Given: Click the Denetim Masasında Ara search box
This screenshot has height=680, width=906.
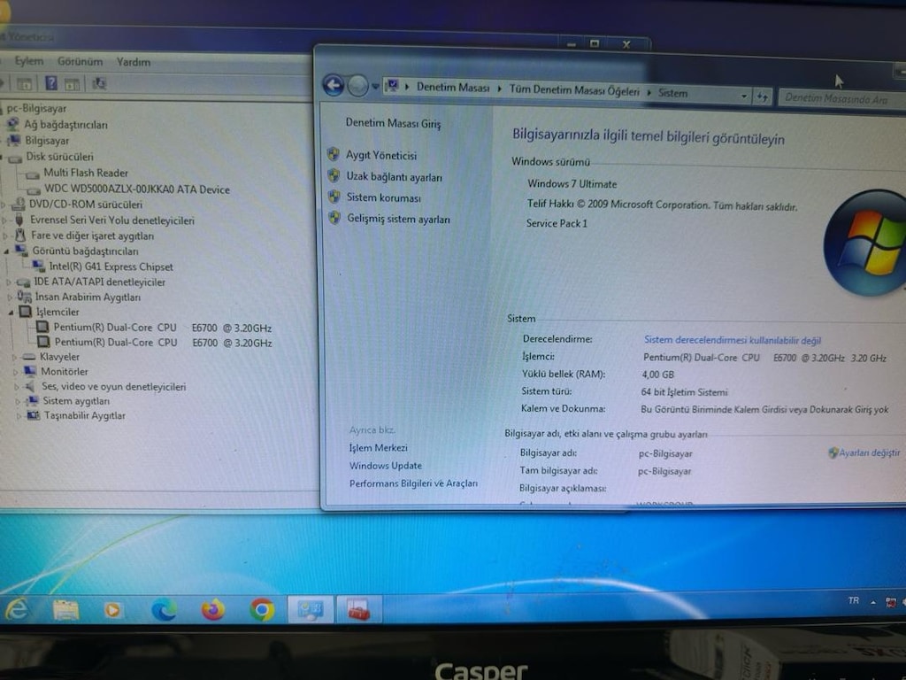Looking at the screenshot, I should (x=841, y=99).
